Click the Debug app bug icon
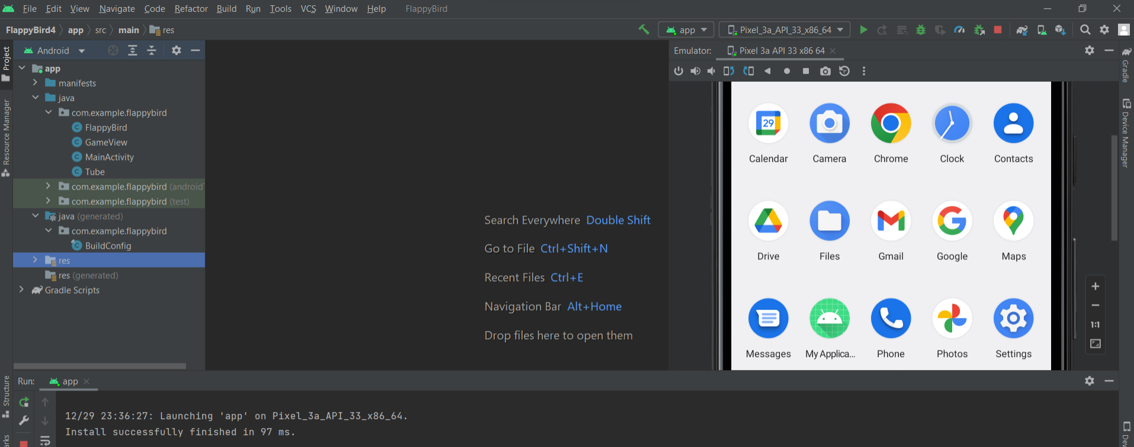 [921, 30]
